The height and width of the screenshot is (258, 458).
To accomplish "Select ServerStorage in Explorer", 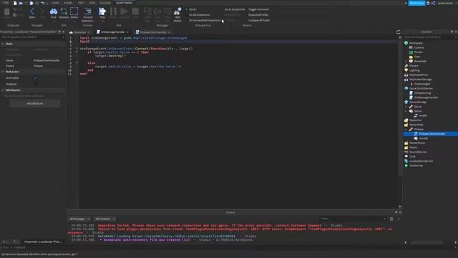I will point(418,102).
